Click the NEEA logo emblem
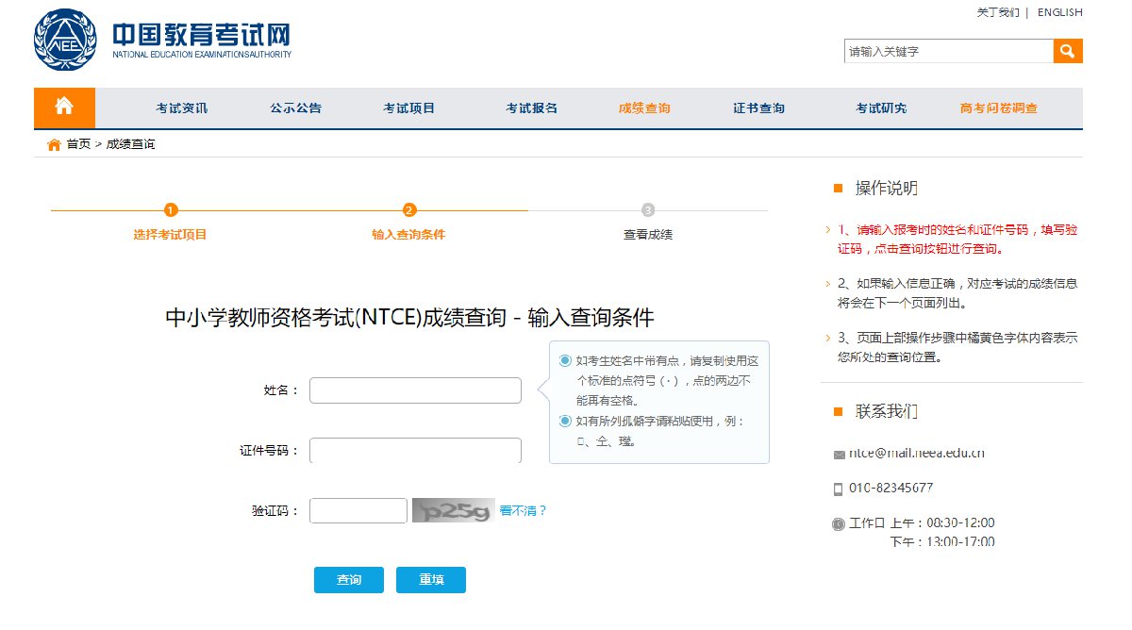 coord(65,41)
